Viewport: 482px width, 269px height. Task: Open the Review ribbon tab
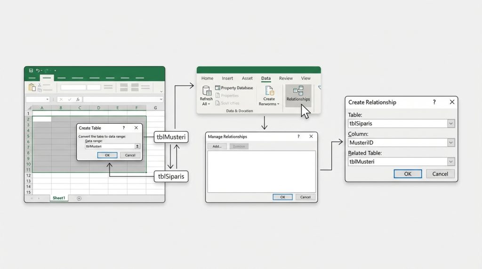286,79
